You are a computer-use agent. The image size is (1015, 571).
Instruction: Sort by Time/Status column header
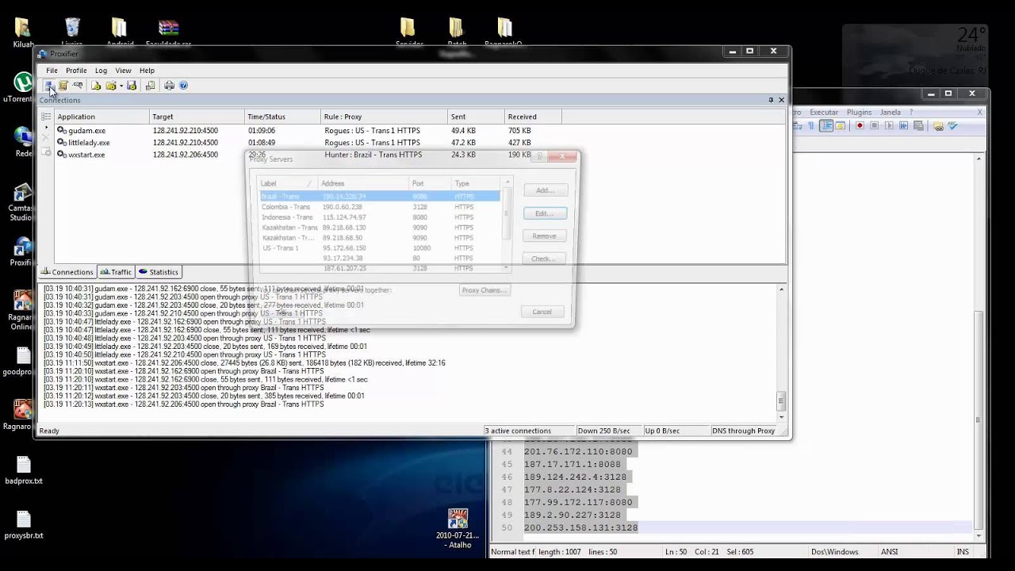282,117
